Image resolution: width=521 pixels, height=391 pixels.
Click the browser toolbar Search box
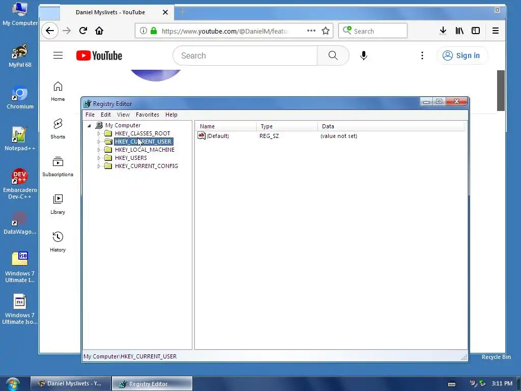373,31
